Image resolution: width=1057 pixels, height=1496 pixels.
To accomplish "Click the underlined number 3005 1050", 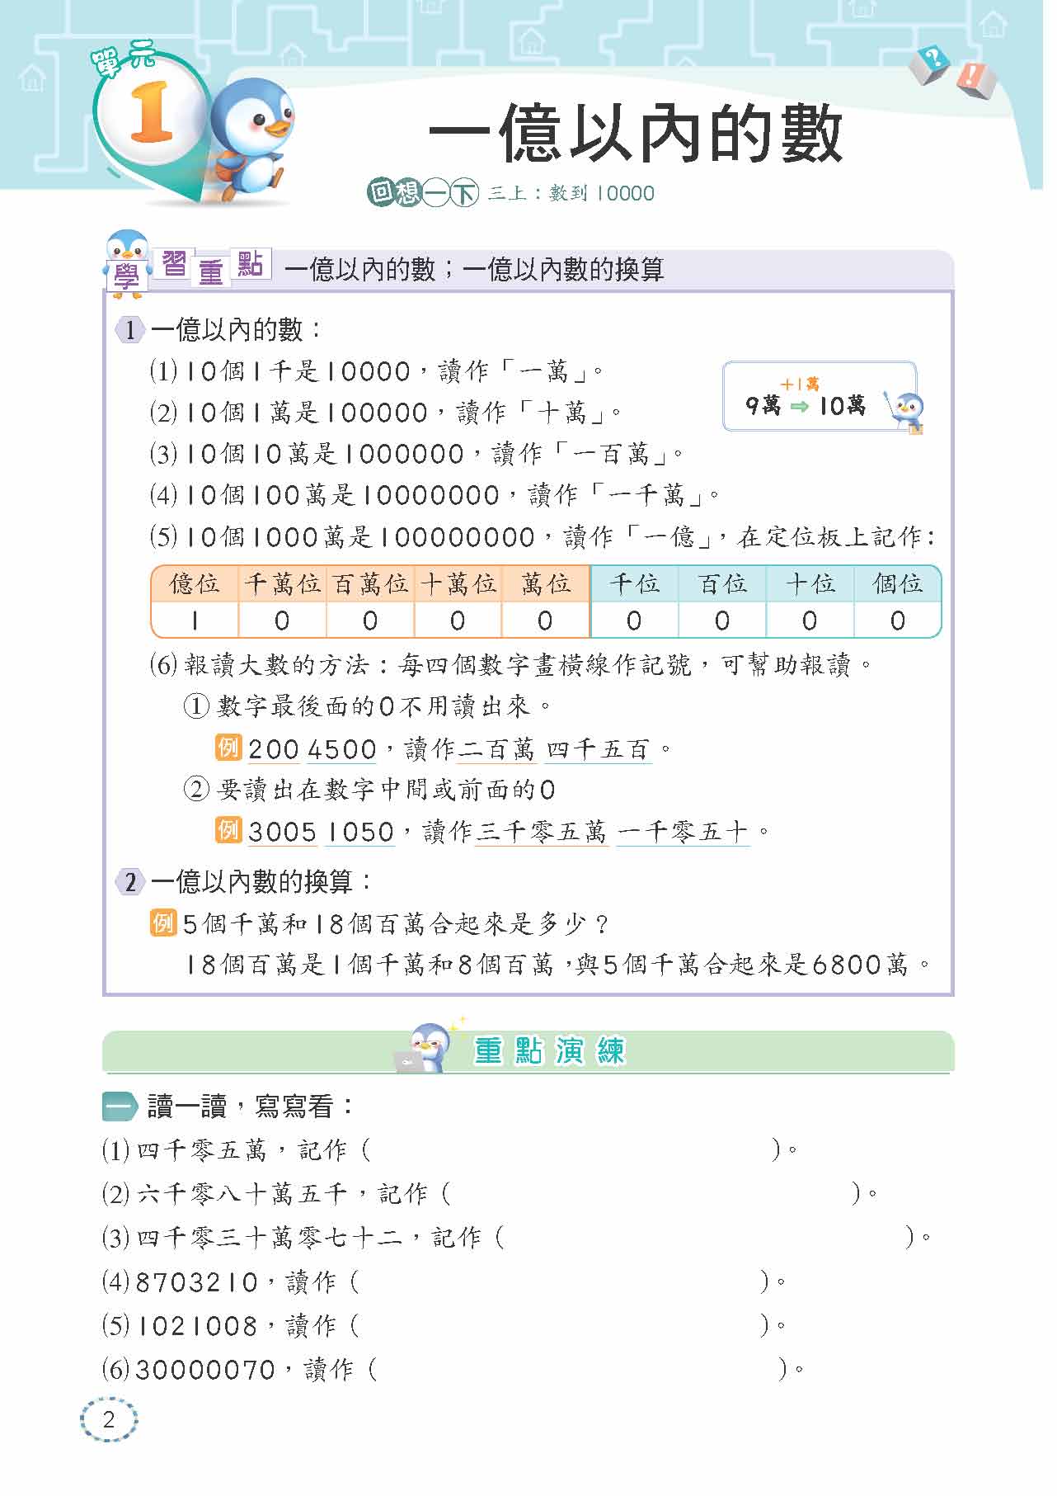I will (322, 831).
